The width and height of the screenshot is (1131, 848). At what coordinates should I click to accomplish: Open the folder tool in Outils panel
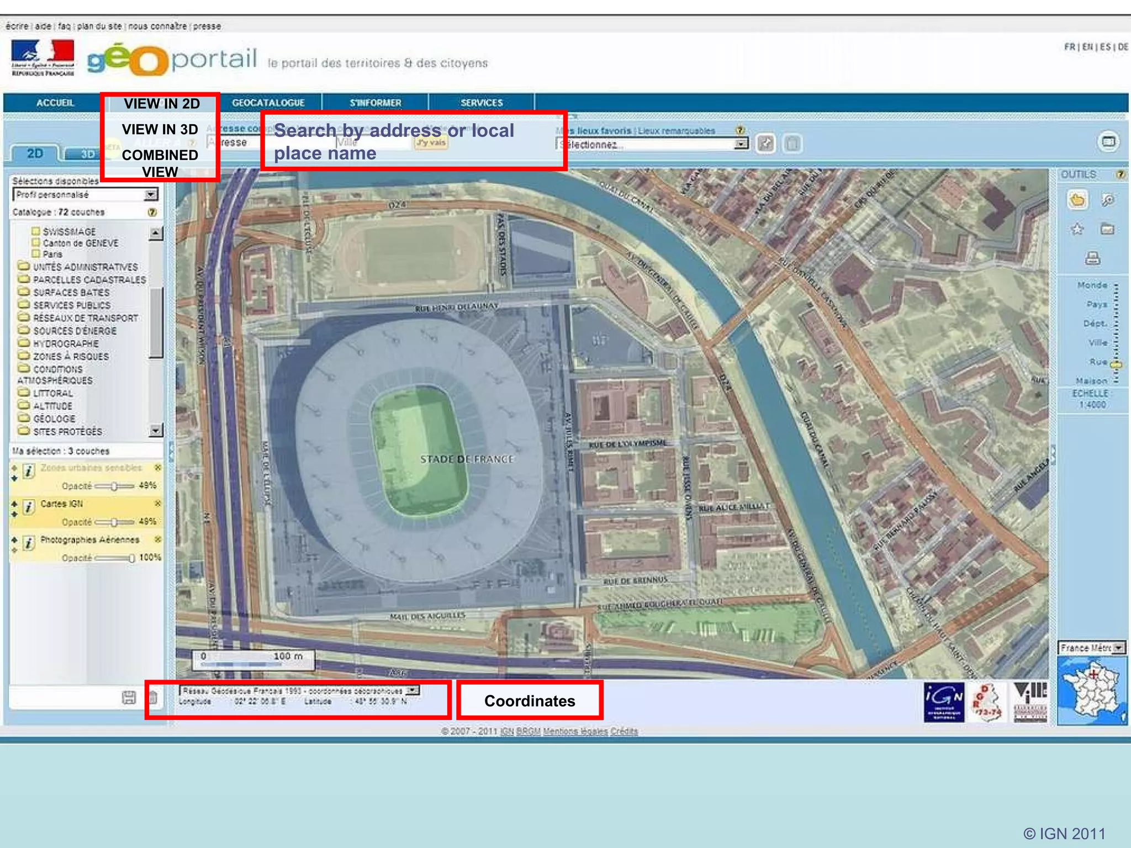(x=1107, y=229)
